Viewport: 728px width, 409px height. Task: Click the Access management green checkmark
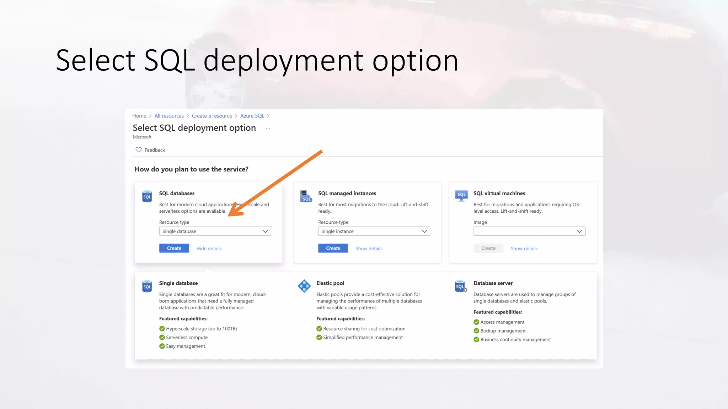coord(476,322)
